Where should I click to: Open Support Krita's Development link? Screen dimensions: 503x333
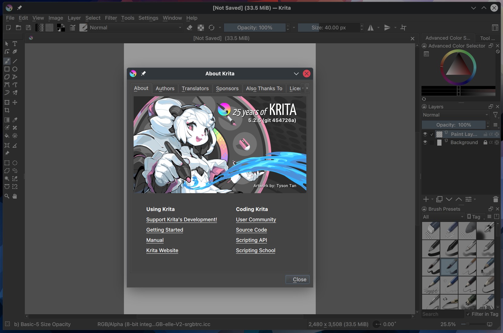pyautogui.click(x=182, y=219)
